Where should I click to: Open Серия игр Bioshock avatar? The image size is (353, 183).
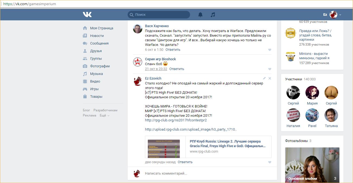[138, 62]
